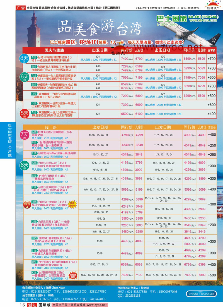This screenshot has width=223, height=307.
Task: Click contact name 陈煊 Chen Xuan
Action: tap(55, 288)
